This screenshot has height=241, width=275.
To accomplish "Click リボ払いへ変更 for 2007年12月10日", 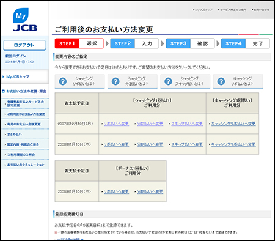I will click(x=116, y=124).
